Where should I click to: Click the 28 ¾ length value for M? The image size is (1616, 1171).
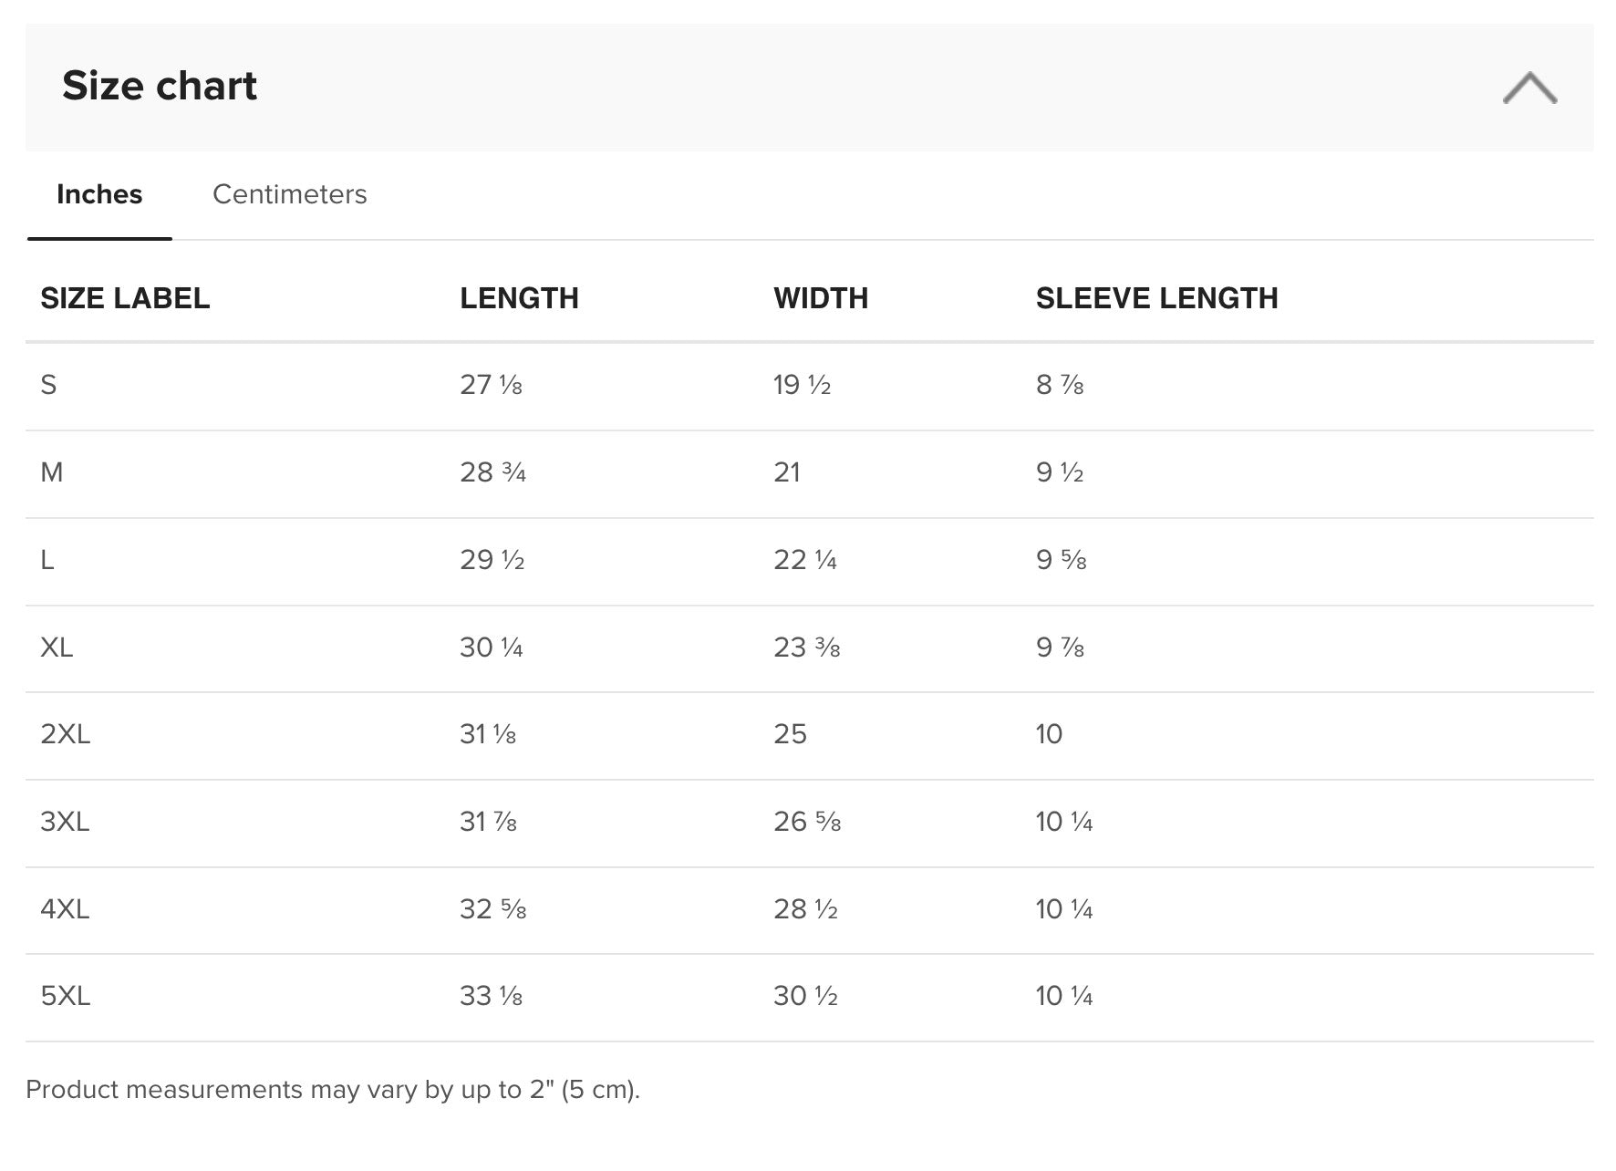coord(492,472)
